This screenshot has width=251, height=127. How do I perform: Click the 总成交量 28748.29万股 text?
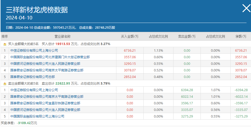coord(97,28)
